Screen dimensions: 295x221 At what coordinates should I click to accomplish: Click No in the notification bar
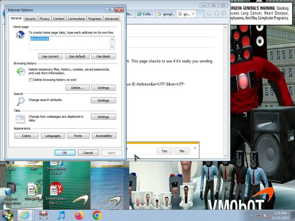(182, 151)
